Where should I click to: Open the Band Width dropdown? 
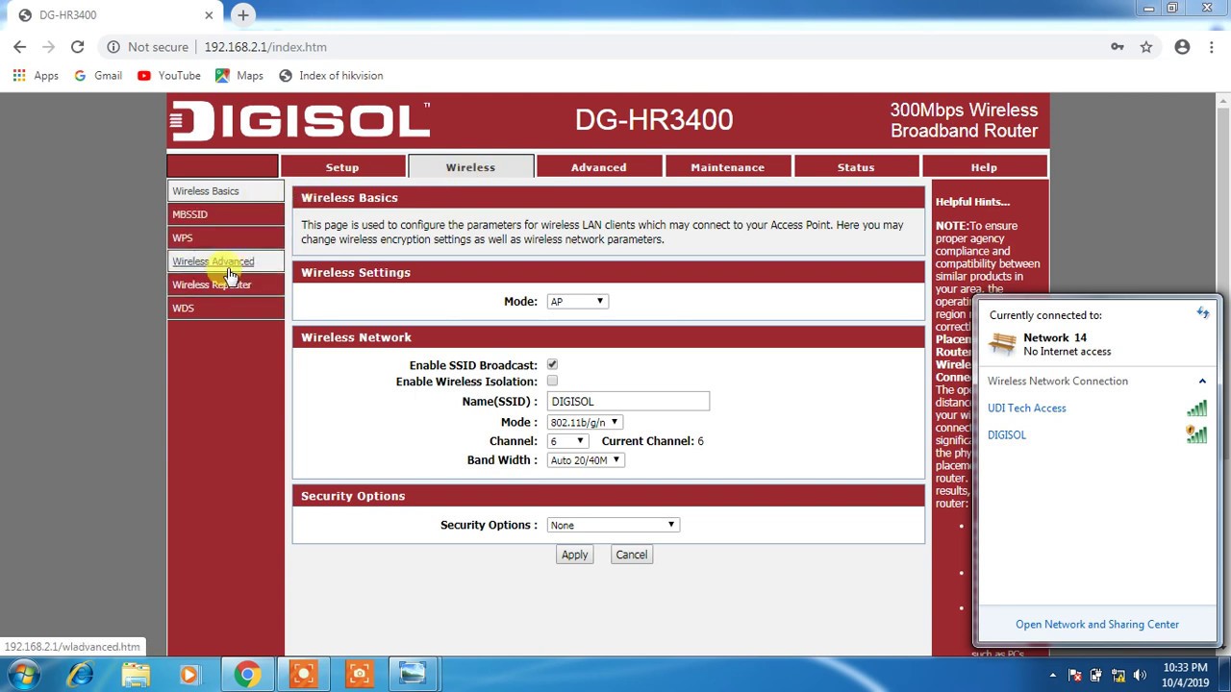(x=586, y=460)
